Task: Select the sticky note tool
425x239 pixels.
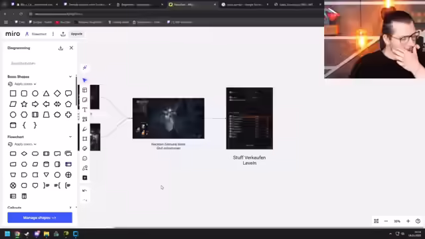Action: coord(85,100)
